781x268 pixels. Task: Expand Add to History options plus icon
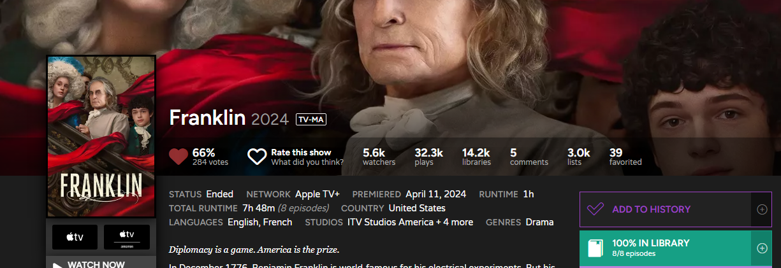click(762, 209)
